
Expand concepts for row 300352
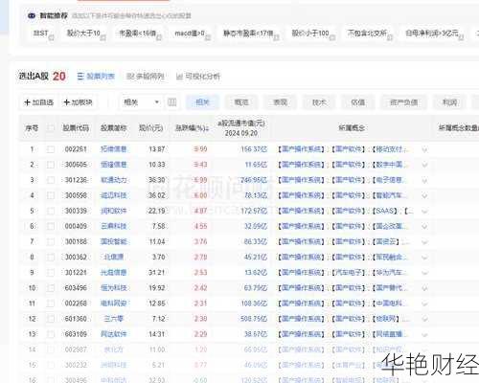coord(424,258)
